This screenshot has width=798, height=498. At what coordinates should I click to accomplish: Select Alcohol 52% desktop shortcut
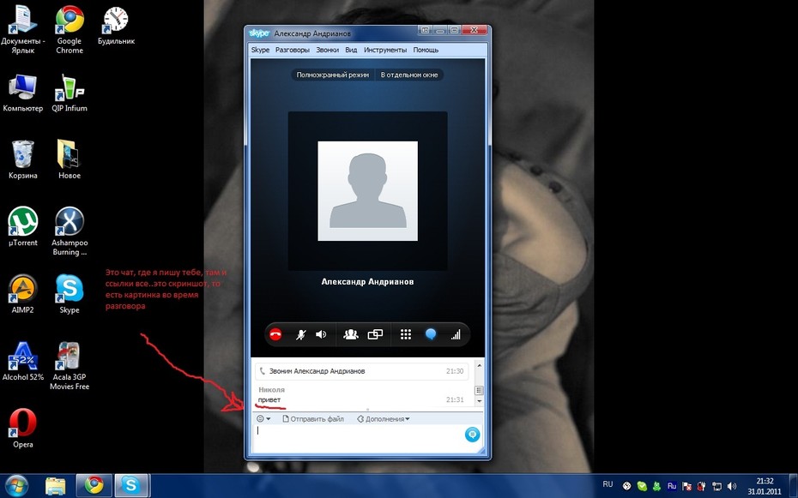(x=23, y=362)
